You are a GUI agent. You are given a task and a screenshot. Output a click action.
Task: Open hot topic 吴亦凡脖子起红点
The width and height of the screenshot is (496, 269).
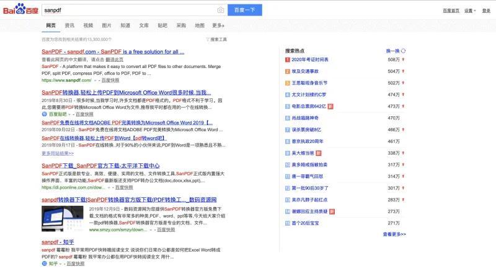click(309, 200)
